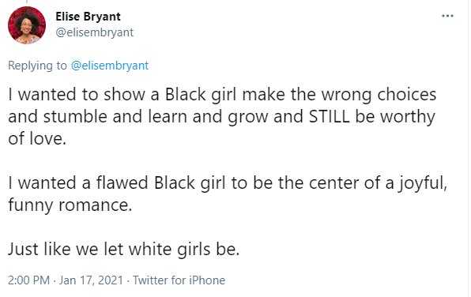Click the Jan 17, 2021 date

(91, 280)
